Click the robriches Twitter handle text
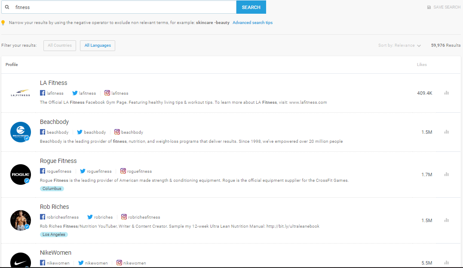This screenshot has height=268, width=463. click(x=103, y=217)
